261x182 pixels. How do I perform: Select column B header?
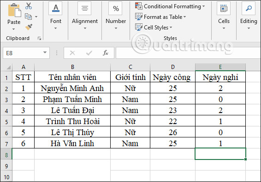point(72,67)
